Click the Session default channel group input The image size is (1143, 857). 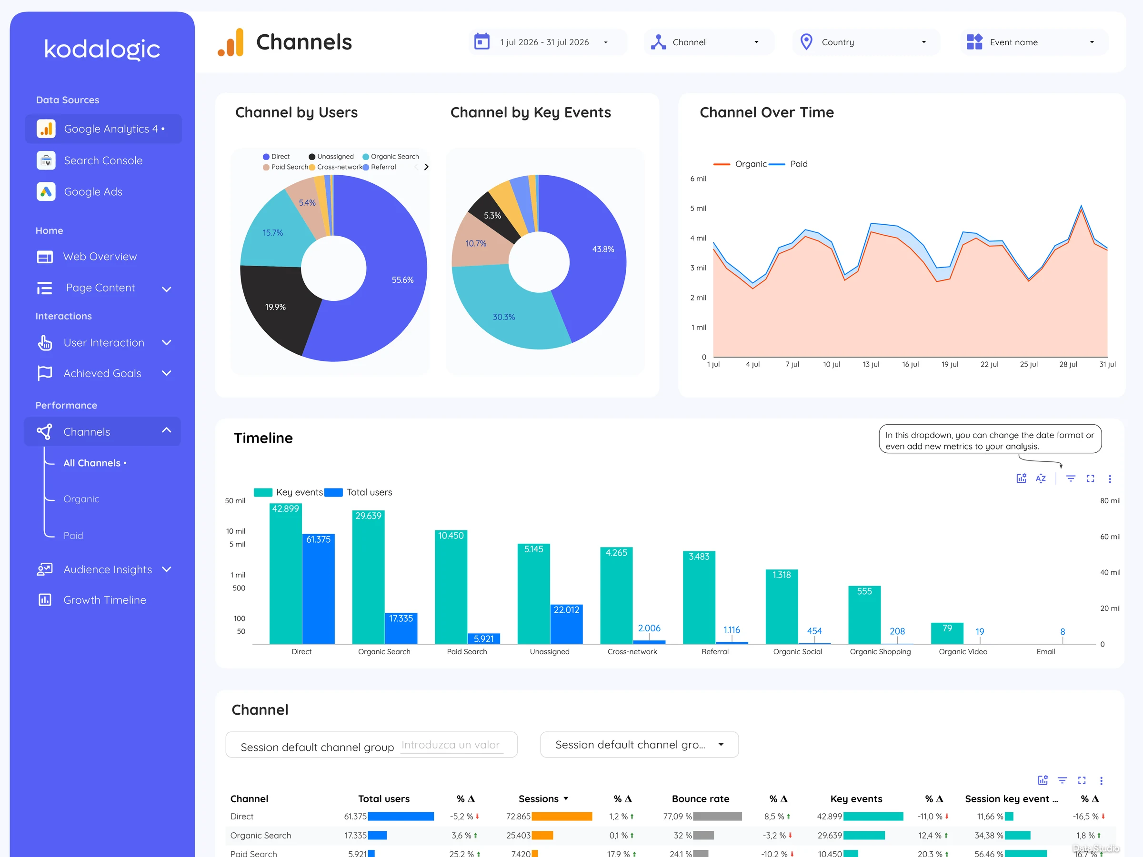click(452, 745)
